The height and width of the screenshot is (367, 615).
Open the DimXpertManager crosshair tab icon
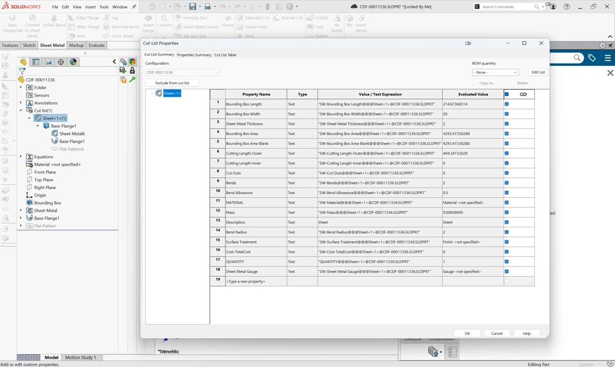pyautogui.click(x=61, y=61)
